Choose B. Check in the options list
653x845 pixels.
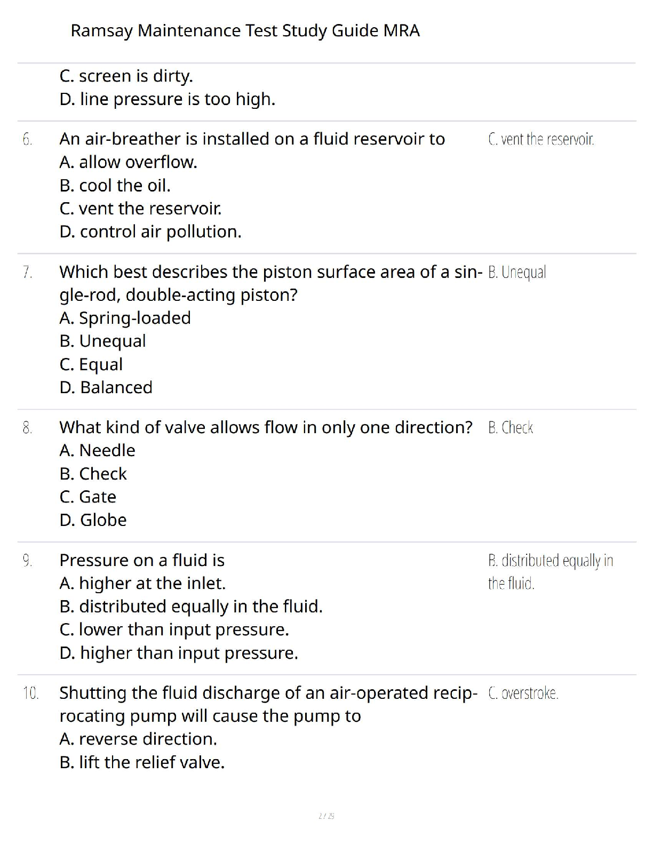coord(93,474)
